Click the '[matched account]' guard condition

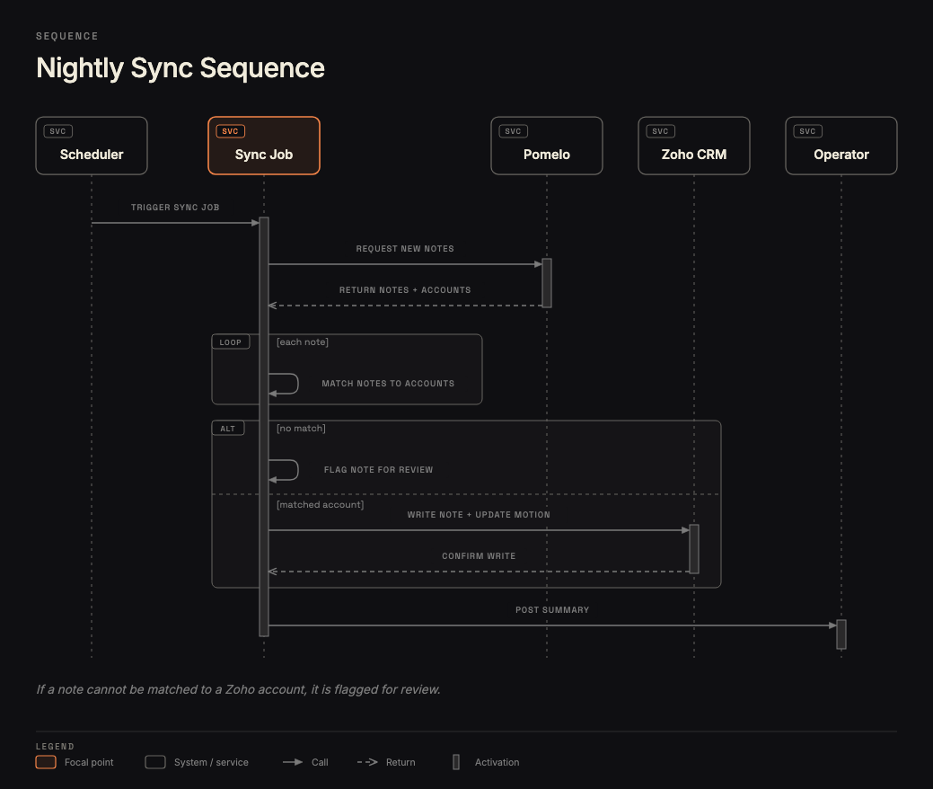click(x=320, y=504)
